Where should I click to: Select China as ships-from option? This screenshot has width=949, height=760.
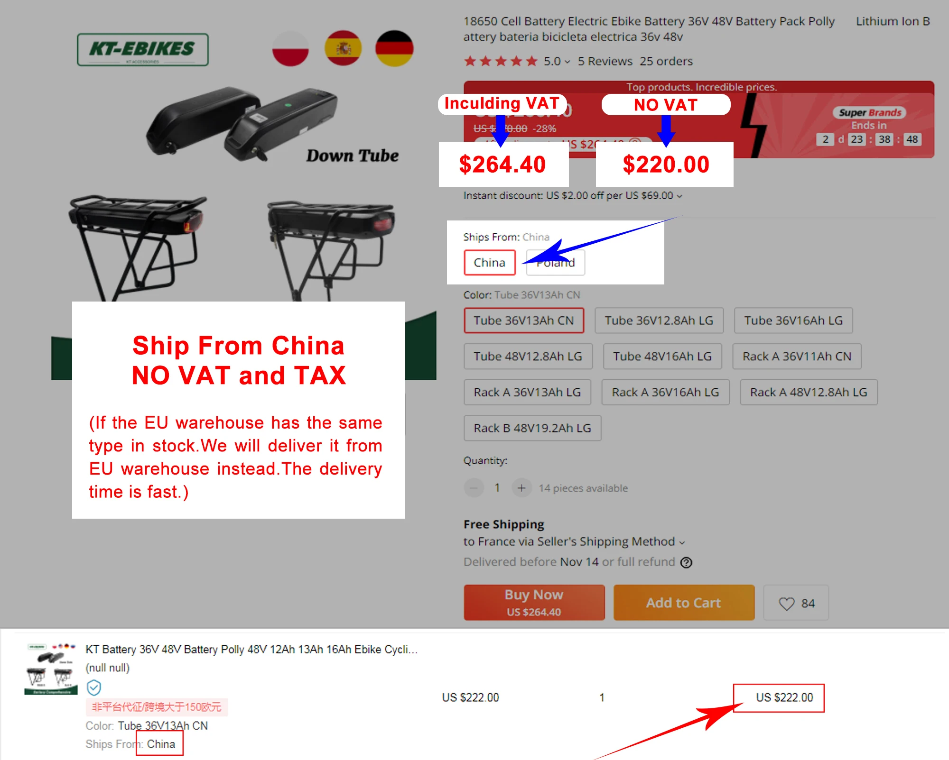490,263
